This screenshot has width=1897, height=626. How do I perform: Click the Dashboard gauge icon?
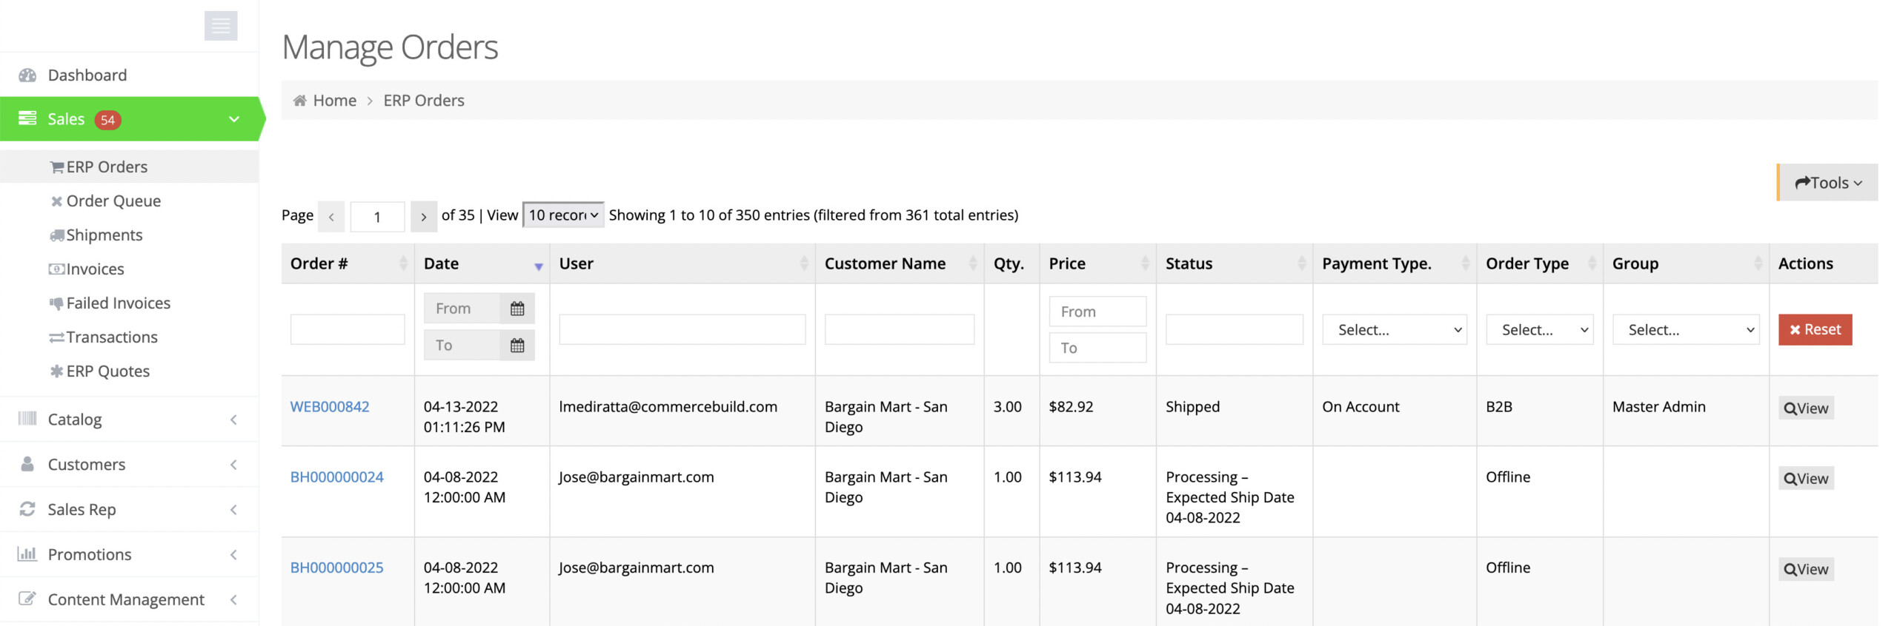(27, 75)
